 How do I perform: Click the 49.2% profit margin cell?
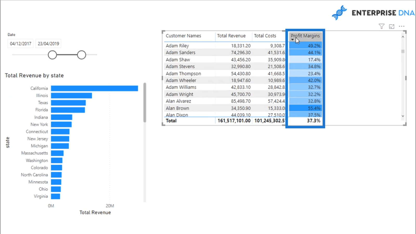305,46
